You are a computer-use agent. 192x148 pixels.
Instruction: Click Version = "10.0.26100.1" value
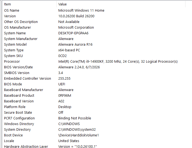coord(78,146)
